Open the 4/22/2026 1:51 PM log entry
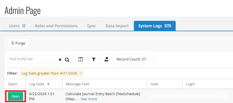Screen dimensions: 233x103 (x=16, y=96)
